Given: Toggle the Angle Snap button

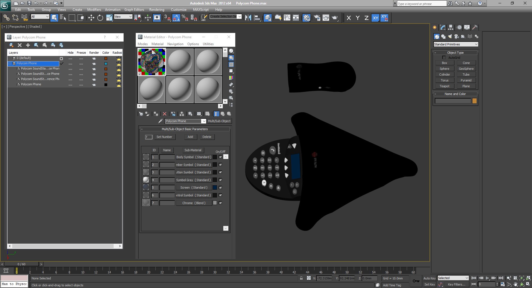Looking at the screenshot, I should click(x=176, y=18).
